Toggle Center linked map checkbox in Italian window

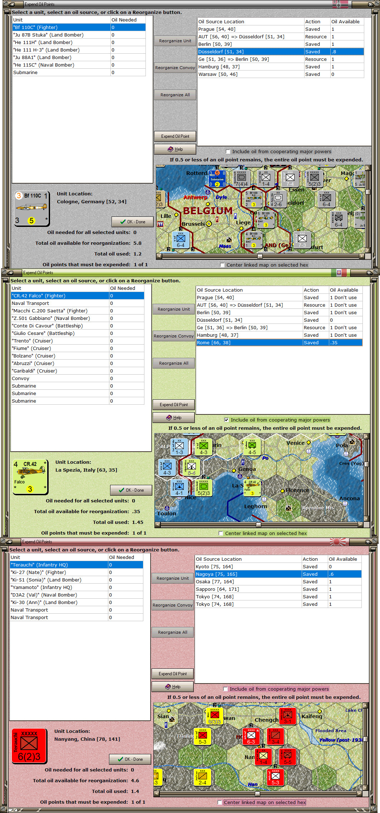[x=221, y=534]
